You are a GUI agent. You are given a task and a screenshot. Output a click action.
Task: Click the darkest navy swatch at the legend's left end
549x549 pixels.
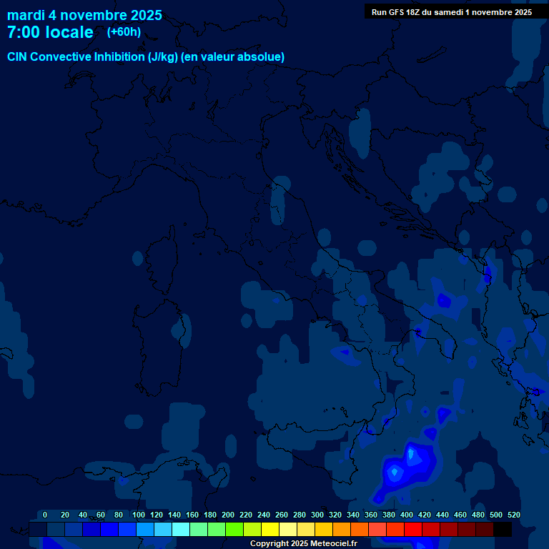pos(38,530)
